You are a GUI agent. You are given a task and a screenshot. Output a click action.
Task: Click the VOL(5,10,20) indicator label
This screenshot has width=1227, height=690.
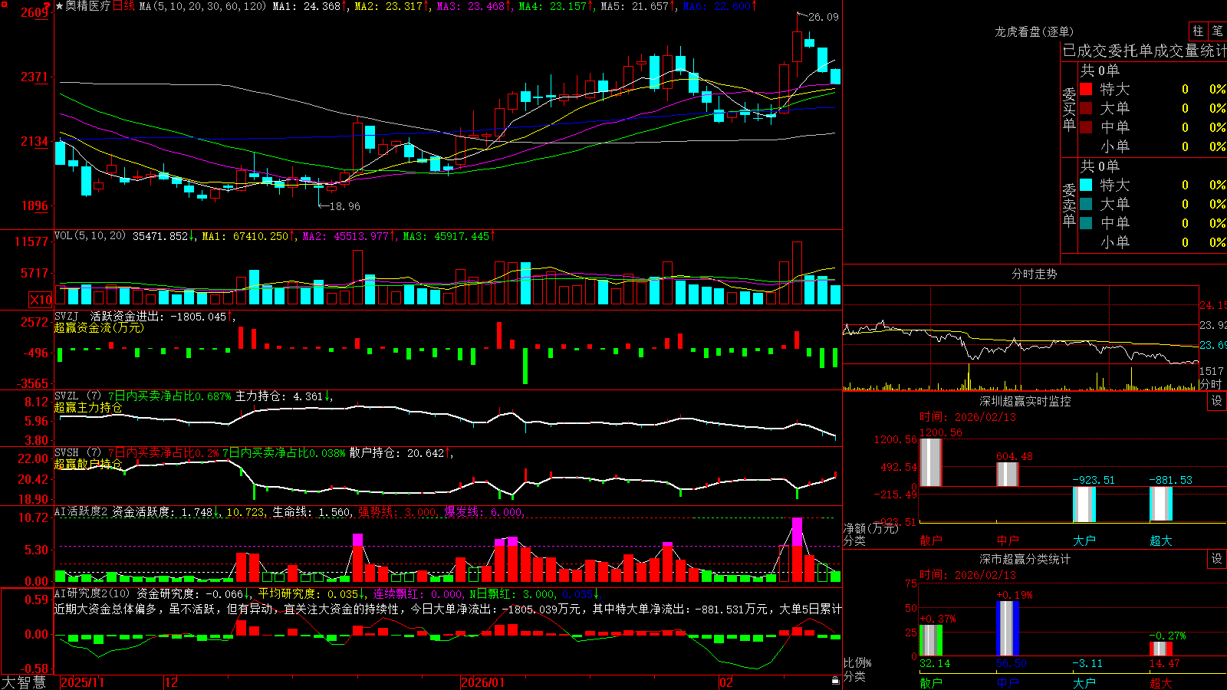point(90,236)
